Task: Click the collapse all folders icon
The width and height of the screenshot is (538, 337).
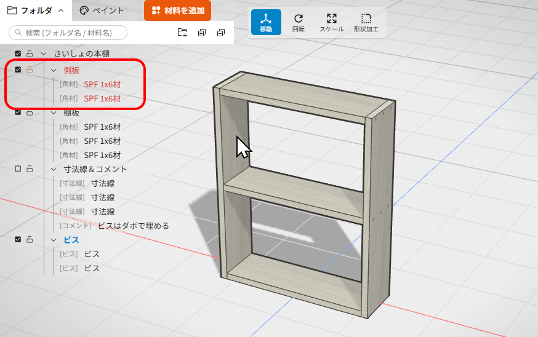Action: (x=221, y=33)
